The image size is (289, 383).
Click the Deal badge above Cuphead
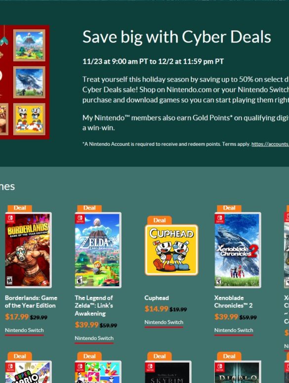pyautogui.click(x=160, y=220)
